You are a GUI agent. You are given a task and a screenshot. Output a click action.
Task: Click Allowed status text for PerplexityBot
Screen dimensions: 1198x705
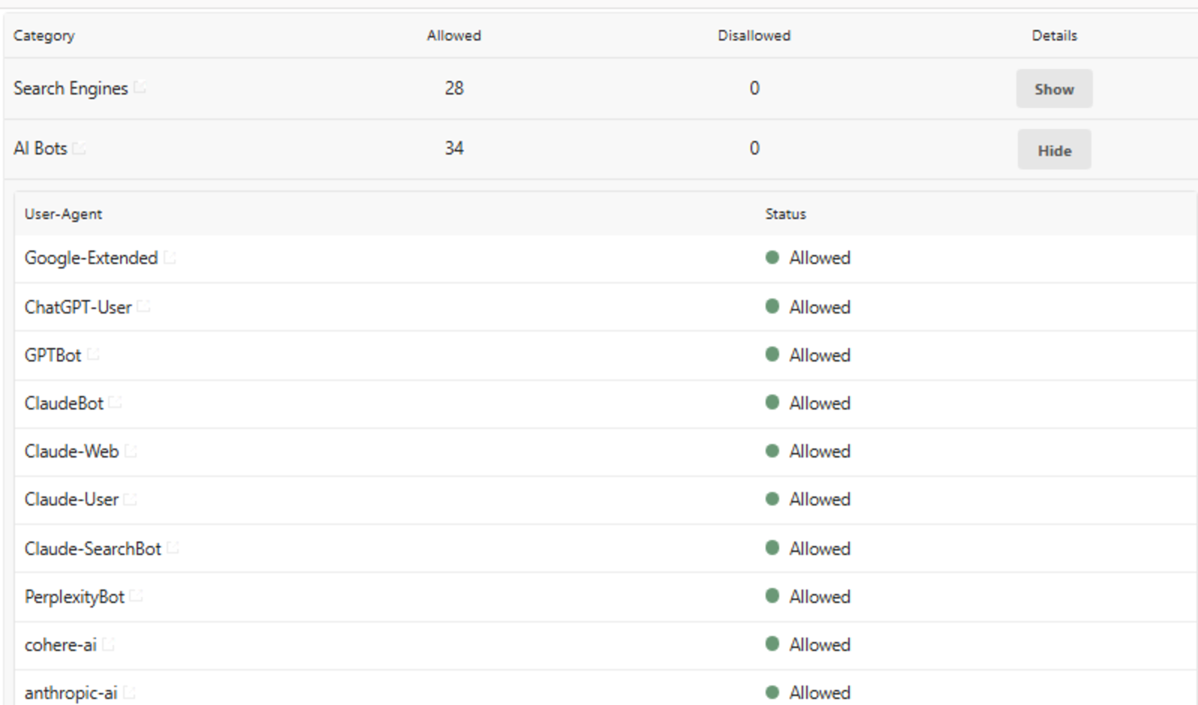pos(820,596)
